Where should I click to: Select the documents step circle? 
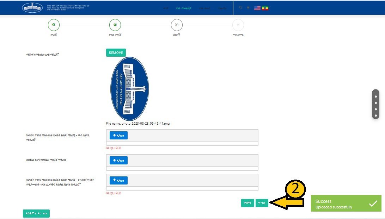(177, 25)
